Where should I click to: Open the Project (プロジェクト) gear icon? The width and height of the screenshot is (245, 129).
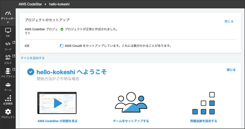(x=8, y=112)
